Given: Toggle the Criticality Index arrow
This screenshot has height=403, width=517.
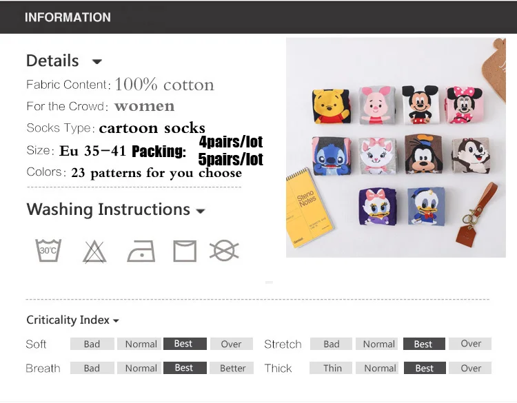Looking at the screenshot, I should coord(116,320).
